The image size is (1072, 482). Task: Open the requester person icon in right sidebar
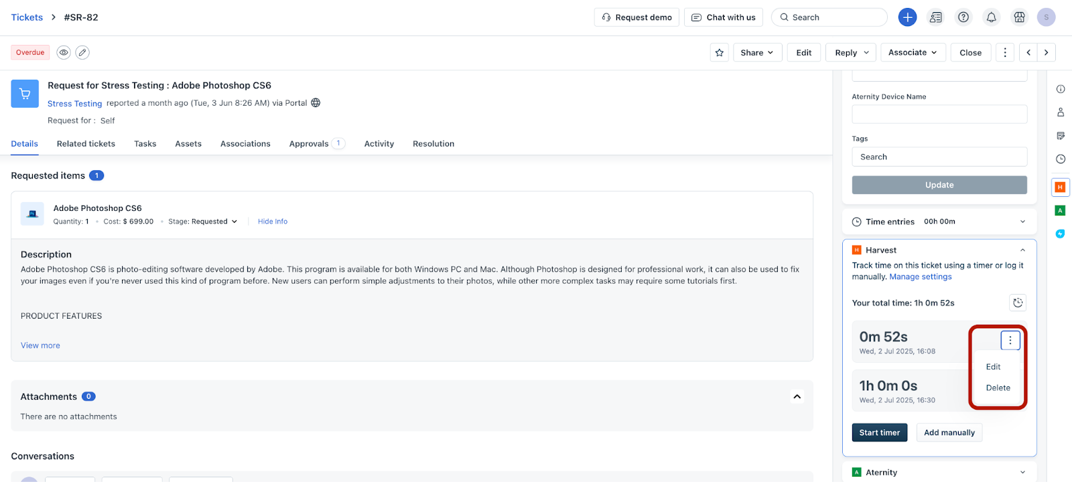point(1061,112)
